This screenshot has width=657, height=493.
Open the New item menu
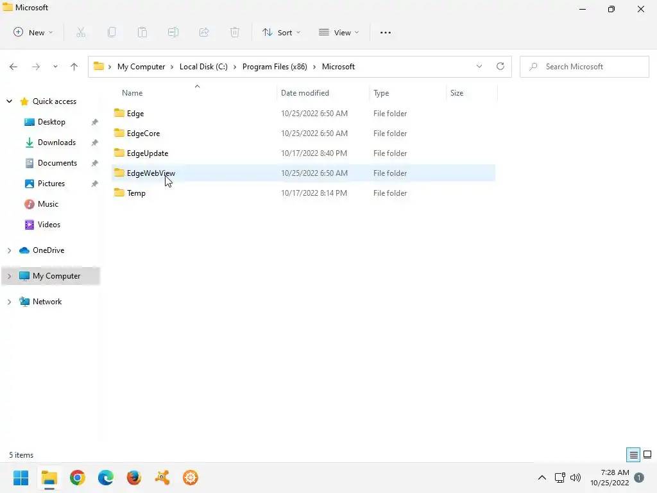click(33, 32)
